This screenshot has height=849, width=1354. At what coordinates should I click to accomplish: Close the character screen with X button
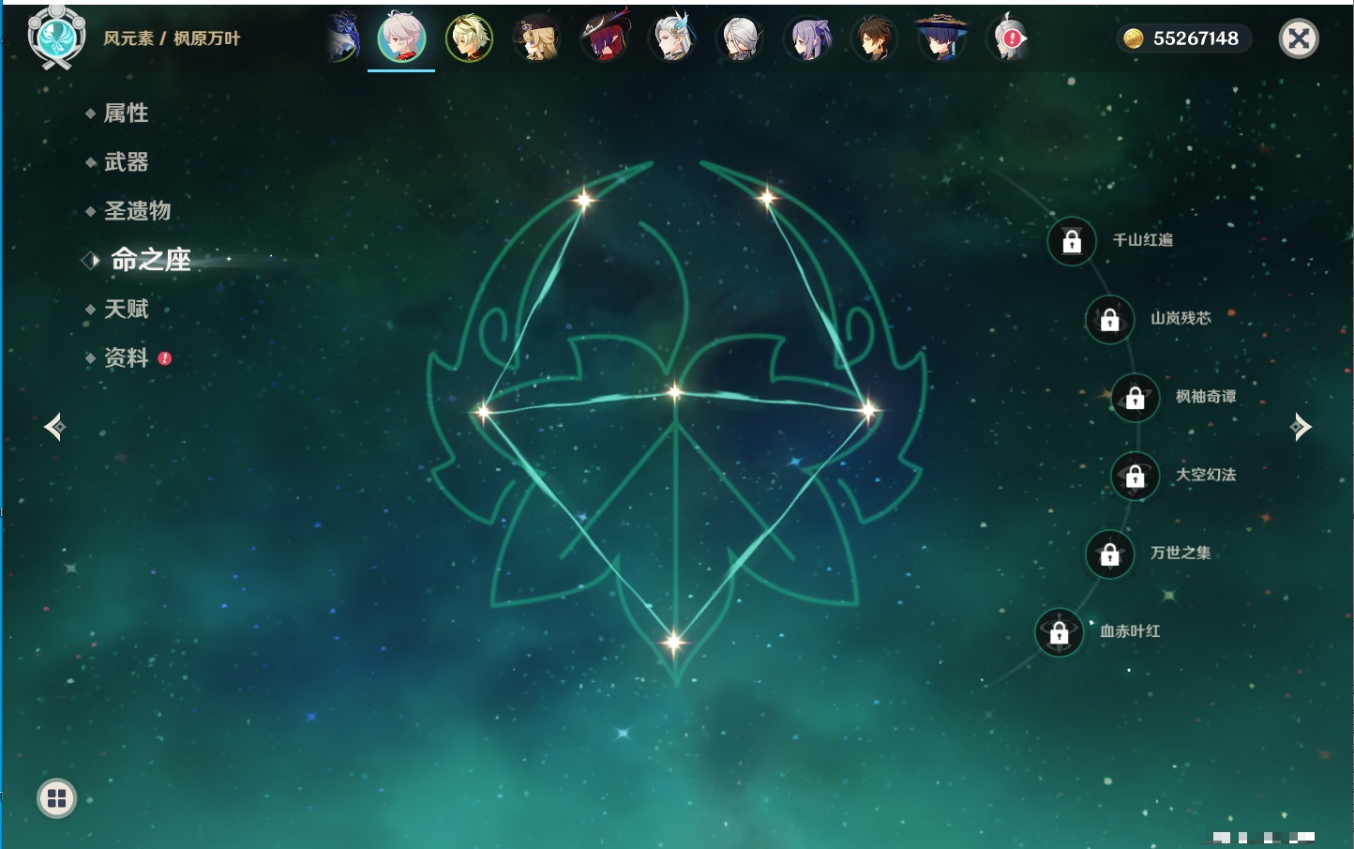1299,38
